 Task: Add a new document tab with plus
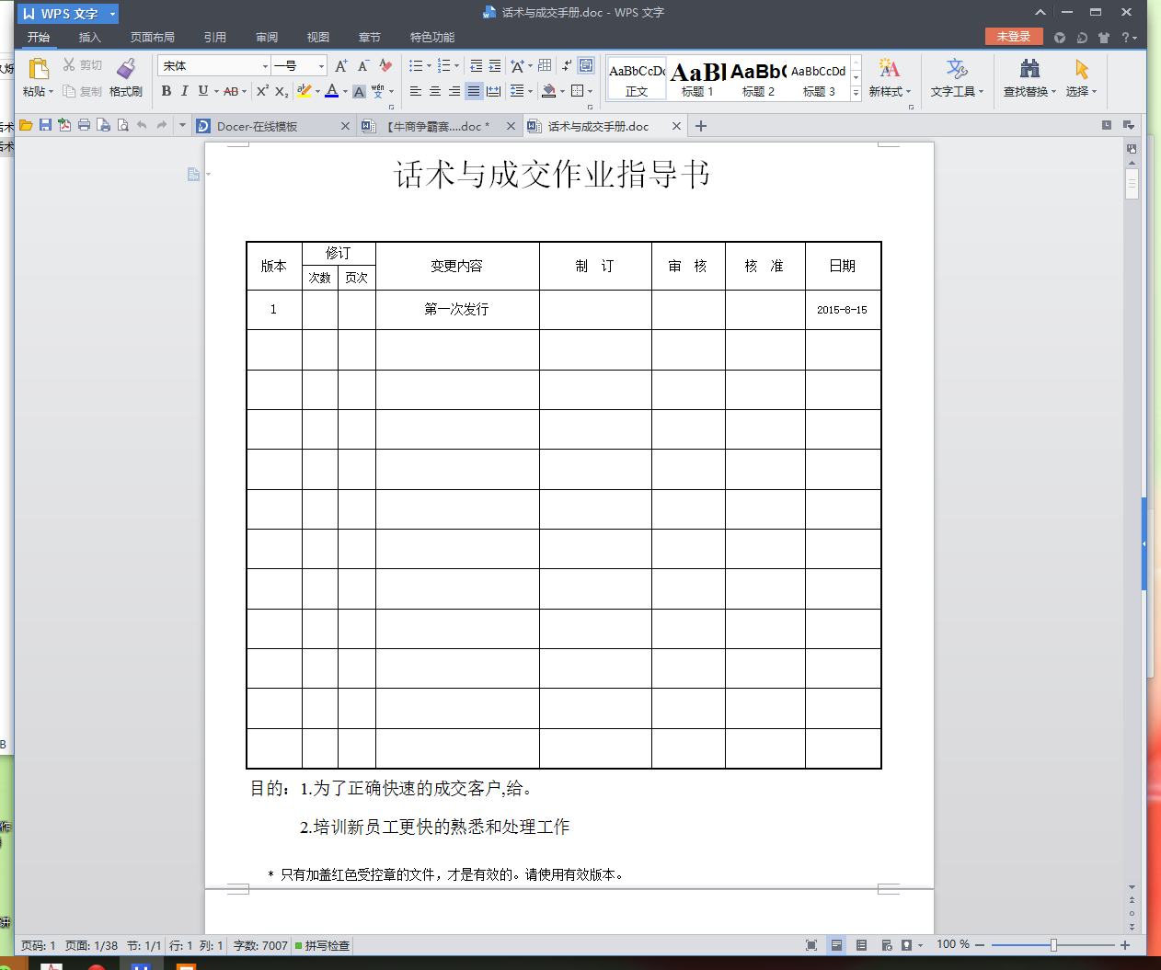(701, 126)
